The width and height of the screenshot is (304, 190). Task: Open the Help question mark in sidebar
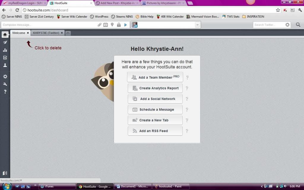[x=5, y=92]
